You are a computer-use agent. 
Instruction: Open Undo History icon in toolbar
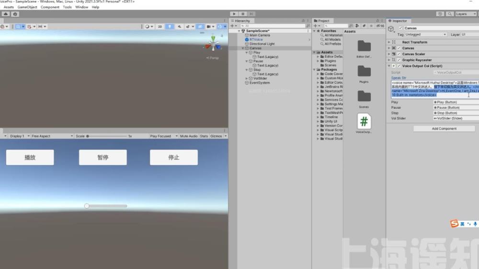(x=440, y=14)
